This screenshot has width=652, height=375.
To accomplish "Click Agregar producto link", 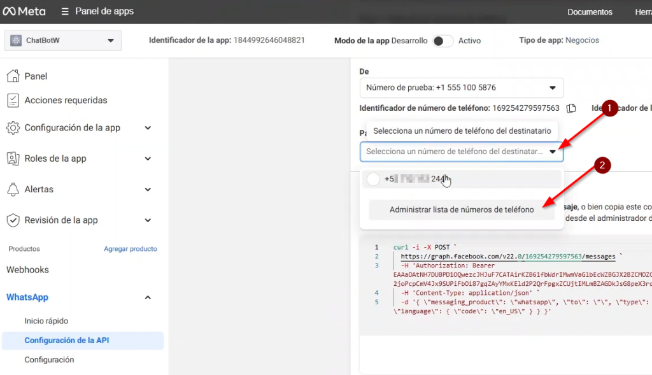I will [131, 248].
